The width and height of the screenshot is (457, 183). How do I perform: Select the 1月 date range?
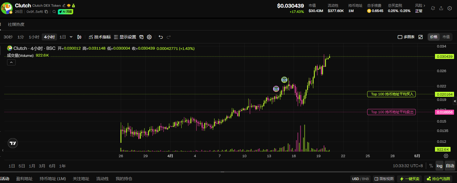(32, 166)
